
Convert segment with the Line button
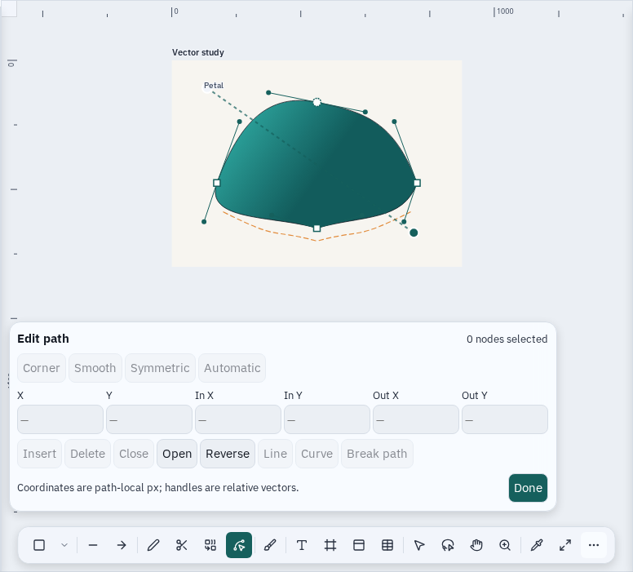point(276,454)
